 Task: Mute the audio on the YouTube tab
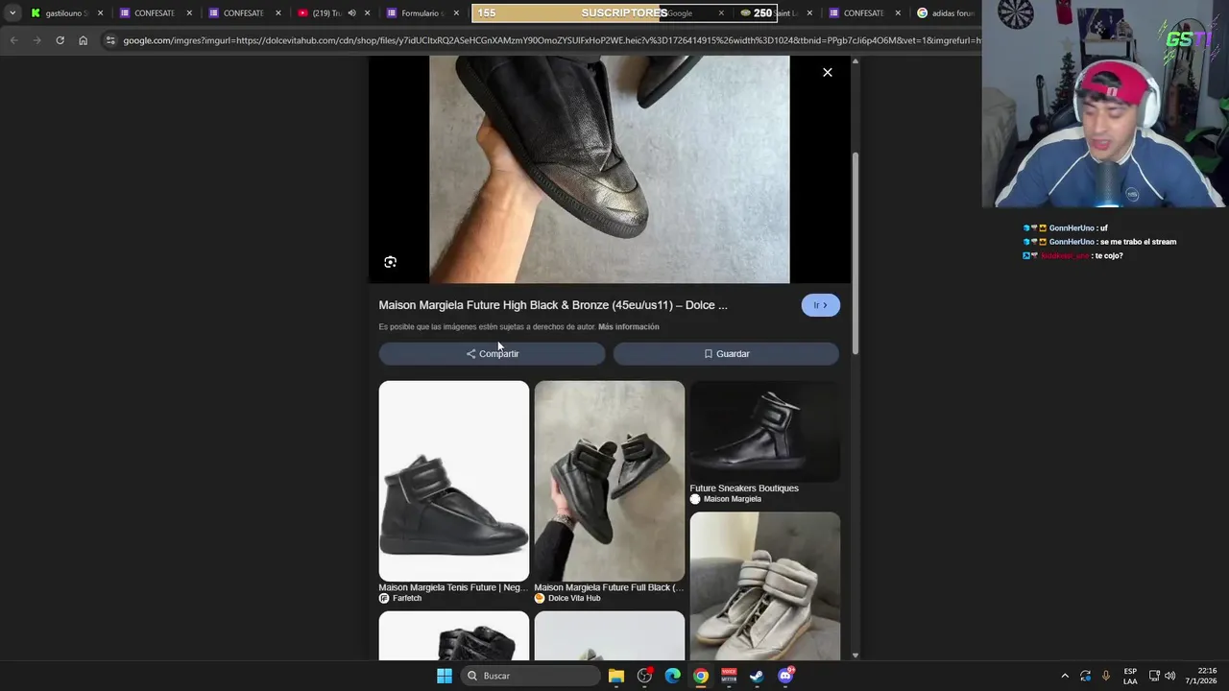pyautogui.click(x=351, y=13)
